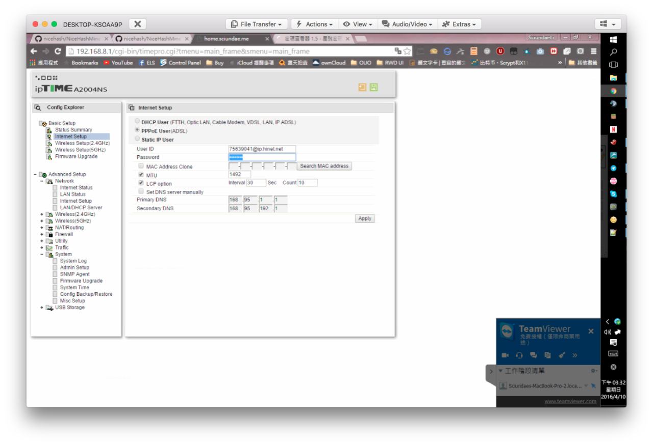
Task: Select Static IP User radio button
Action: click(x=136, y=140)
